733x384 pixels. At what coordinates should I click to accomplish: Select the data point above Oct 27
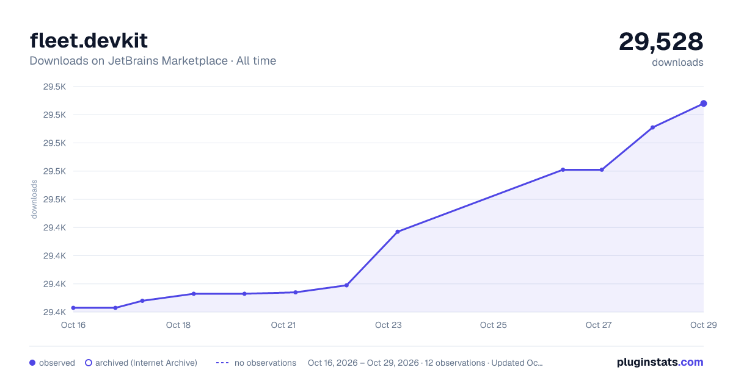point(602,169)
